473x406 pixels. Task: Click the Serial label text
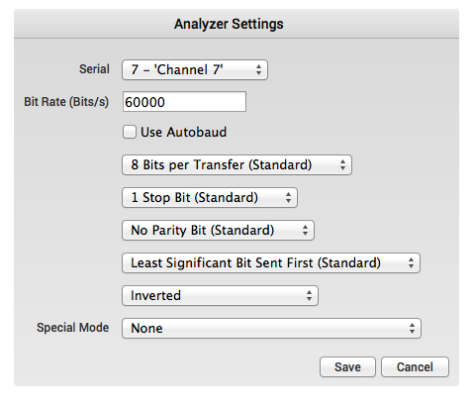pyautogui.click(x=94, y=69)
